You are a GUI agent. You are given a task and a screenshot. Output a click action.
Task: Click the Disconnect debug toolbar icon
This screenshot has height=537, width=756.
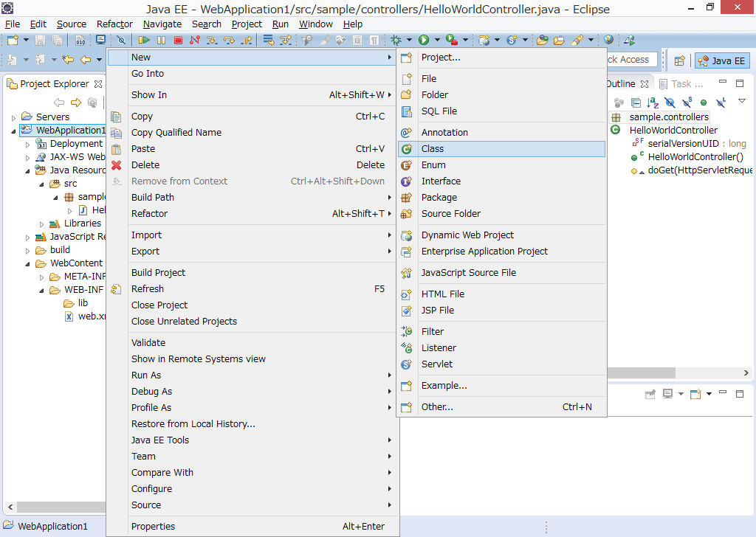pyautogui.click(x=195, y=41)
